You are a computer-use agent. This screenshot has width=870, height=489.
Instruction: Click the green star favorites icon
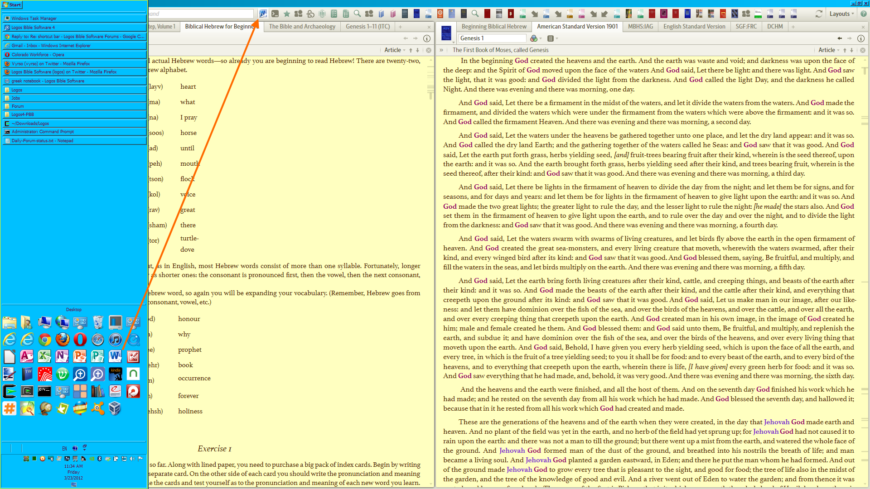tap(286, 14)
